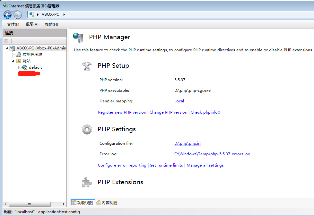This screenshot has width=314, height=216.
Task: Open the 帮助(H) menu
Action: click(51, 24)
